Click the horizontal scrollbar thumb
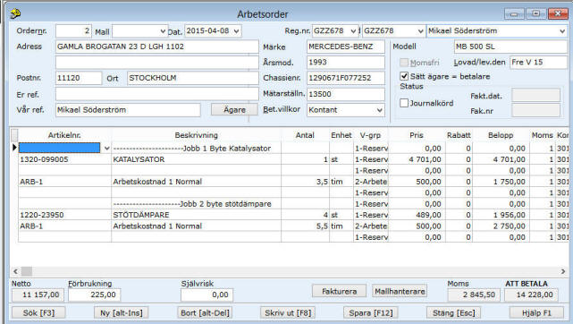573x324 pixels. tap(27, 271)
